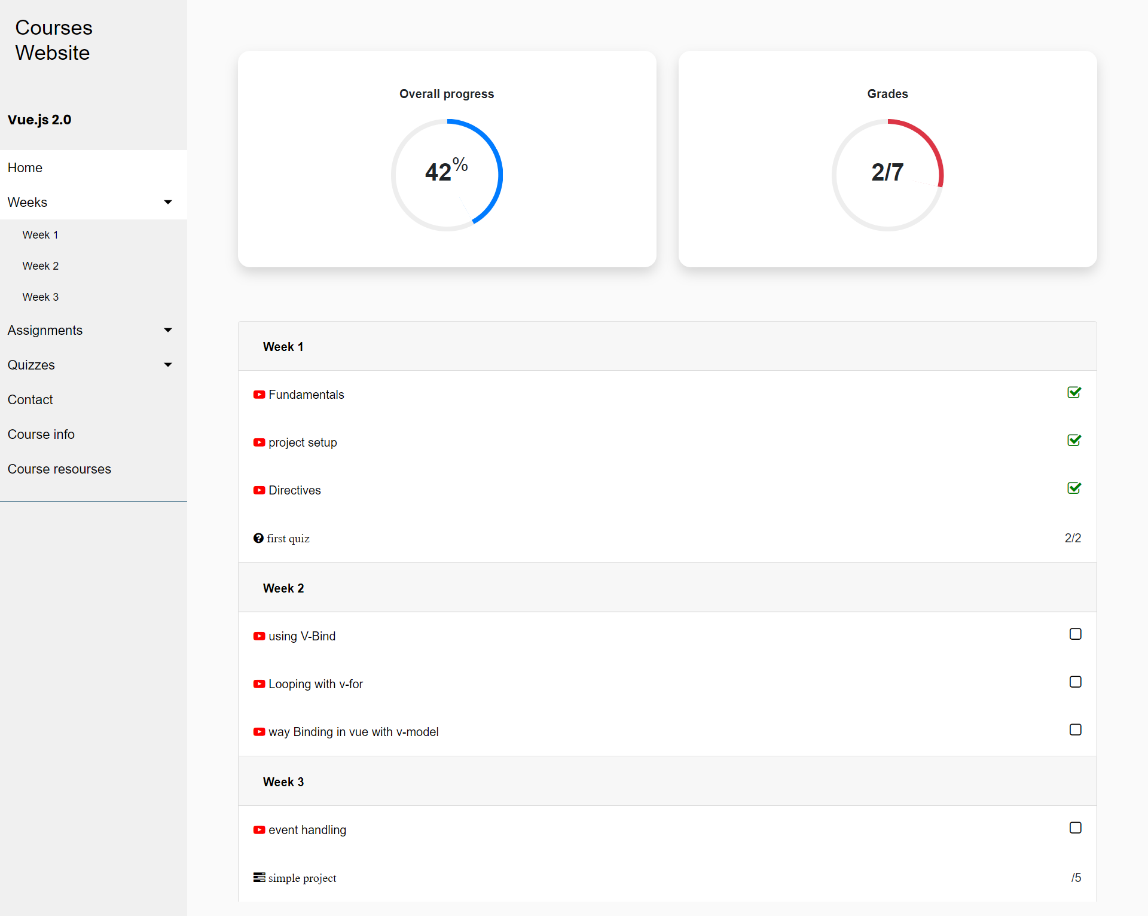Open Week 2 in the sidebar
The width and height of the screenshot is (1148, 916).
click(x=41, y=266)
